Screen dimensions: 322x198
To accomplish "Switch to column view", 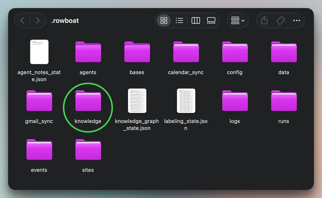I will pyautogui.click(x=196, y=20).
